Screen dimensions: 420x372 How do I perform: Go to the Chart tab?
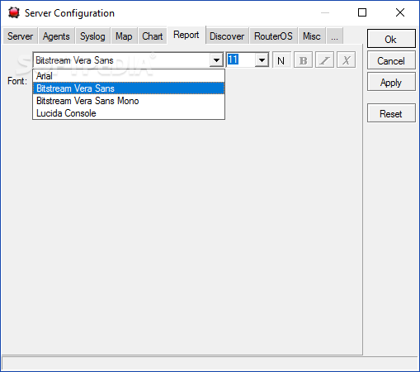click(x=153, y=36)
